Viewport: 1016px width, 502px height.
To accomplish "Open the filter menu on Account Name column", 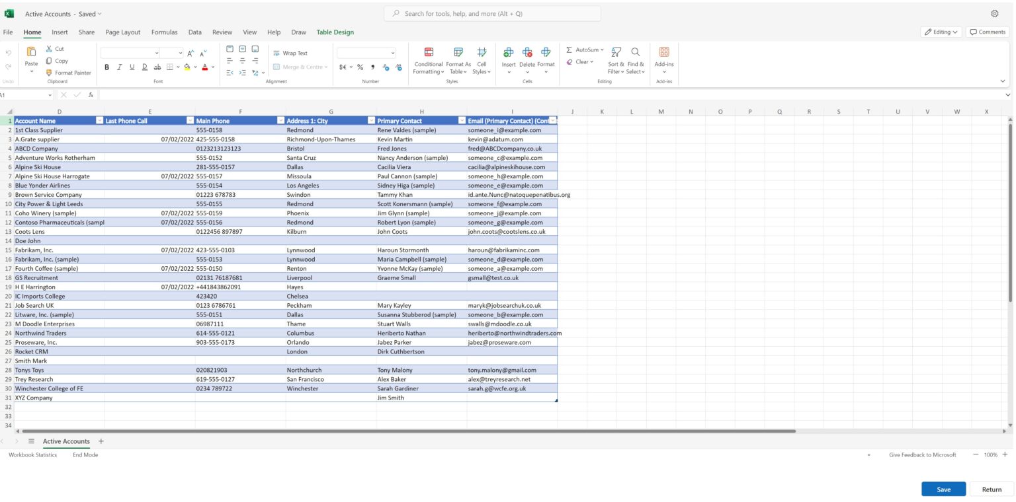I will pos(99,121).
